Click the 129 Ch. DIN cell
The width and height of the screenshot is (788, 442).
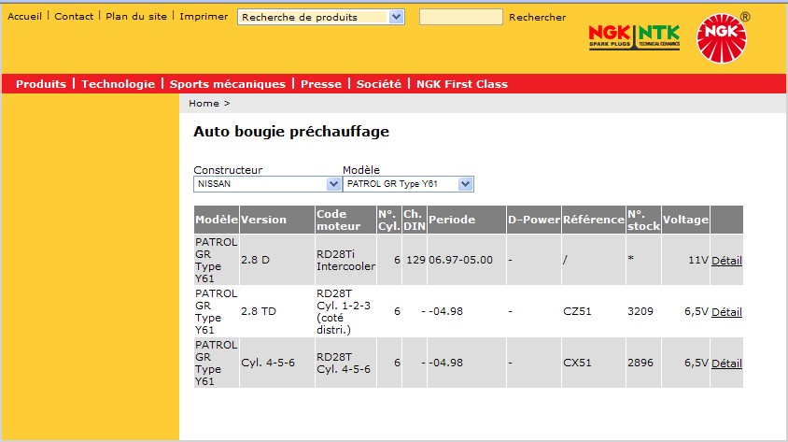415,260
